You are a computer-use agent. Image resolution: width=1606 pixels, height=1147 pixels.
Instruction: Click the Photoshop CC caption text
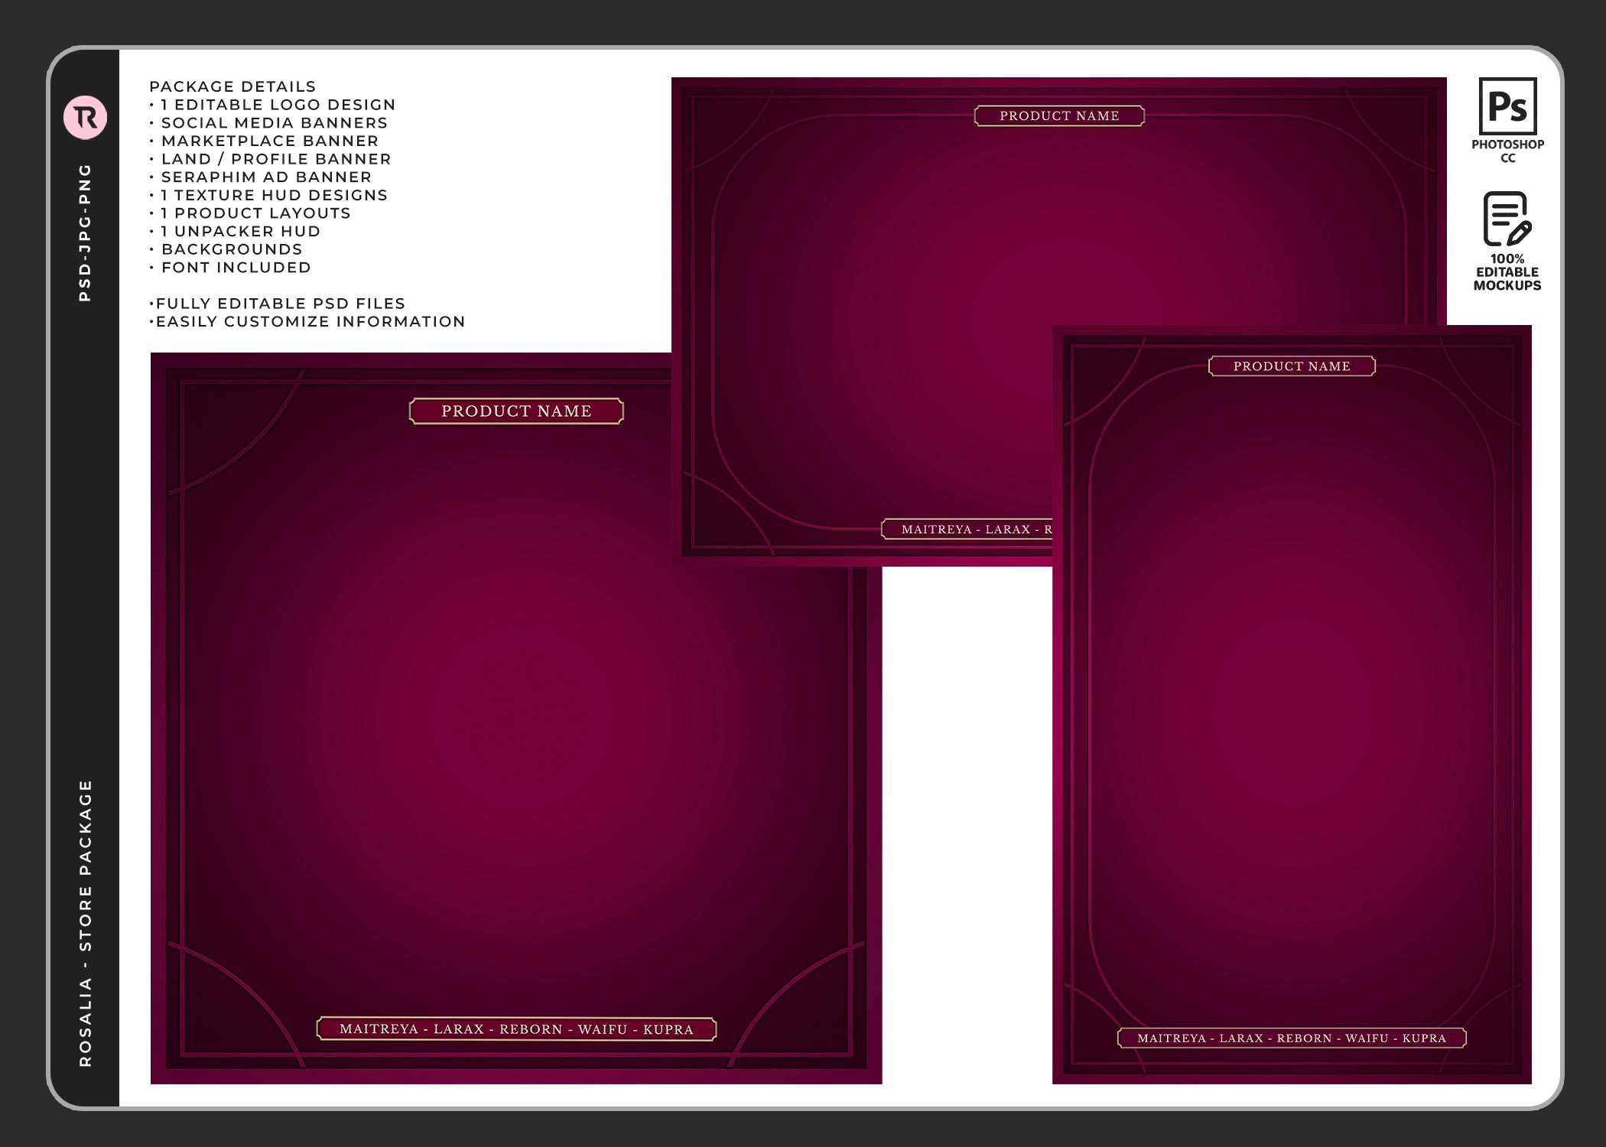1507,151
